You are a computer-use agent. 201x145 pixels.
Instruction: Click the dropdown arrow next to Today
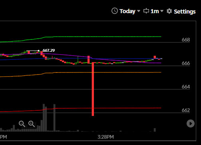click(139, 11)
